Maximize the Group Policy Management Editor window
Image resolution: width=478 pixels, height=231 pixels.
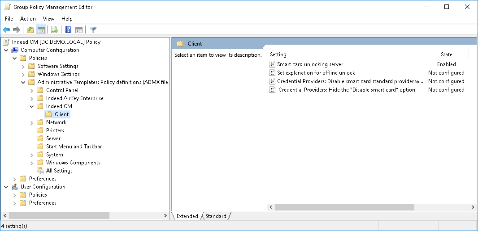click(x=447, y=7)
